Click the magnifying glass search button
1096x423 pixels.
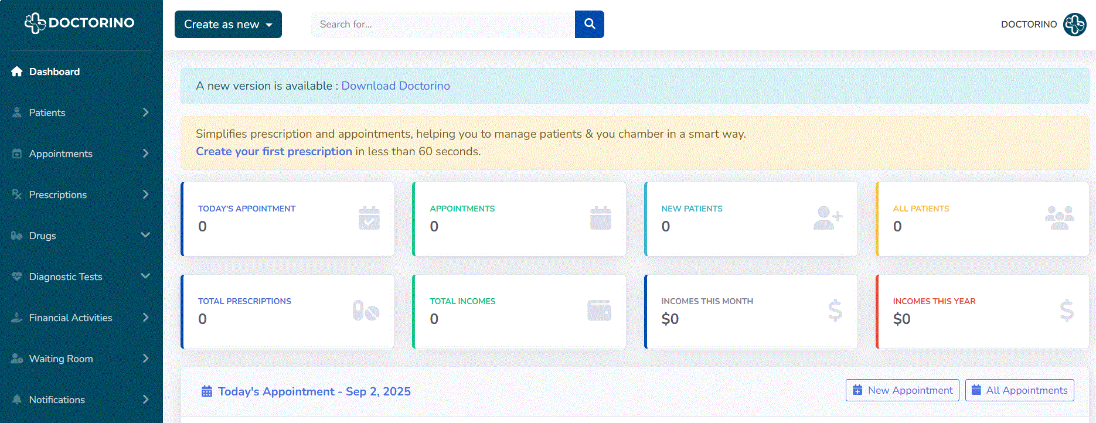(x=589, y=24)
